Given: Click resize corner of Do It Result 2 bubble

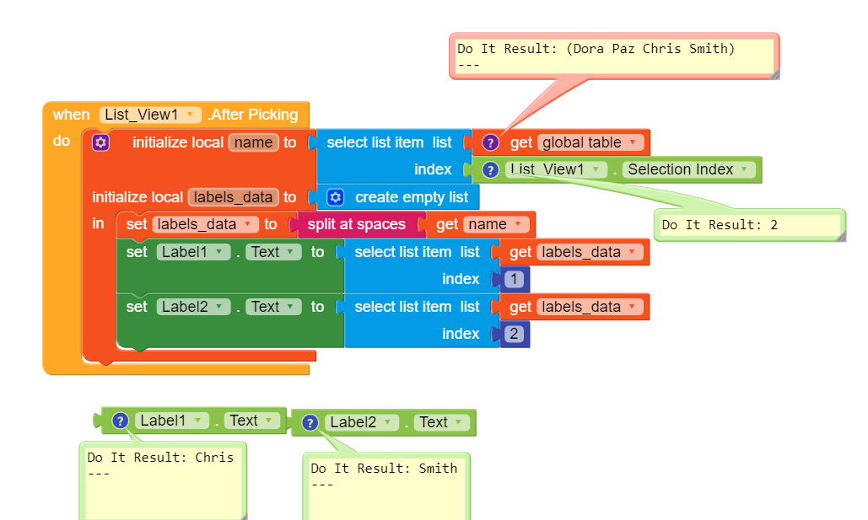Looking at the screenshot, I should (841, 237).
